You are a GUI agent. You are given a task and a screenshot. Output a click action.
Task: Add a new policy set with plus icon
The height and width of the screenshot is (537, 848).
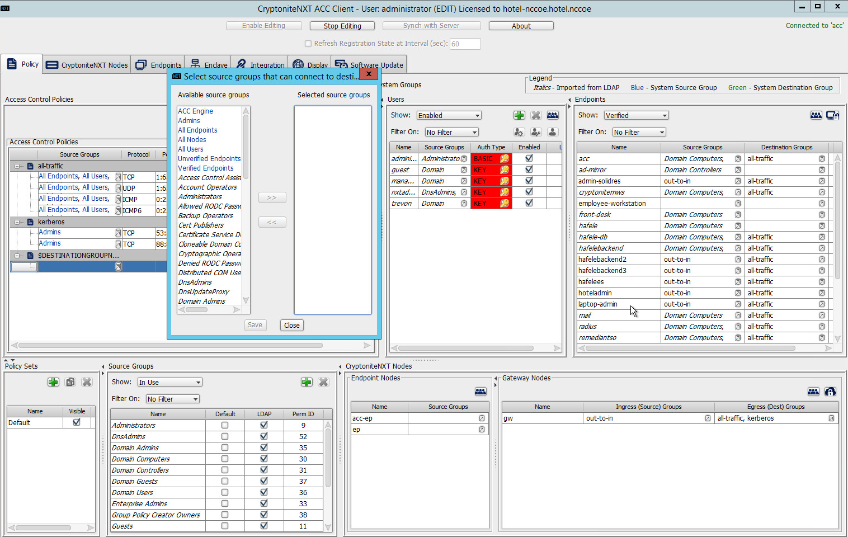53,382
